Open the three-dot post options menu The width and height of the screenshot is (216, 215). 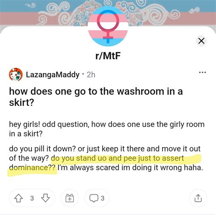203,72
